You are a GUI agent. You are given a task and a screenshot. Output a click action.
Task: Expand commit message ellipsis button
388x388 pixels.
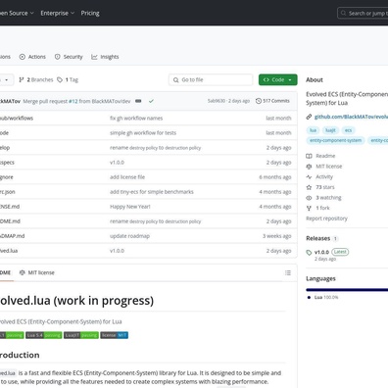tap(138, 101)
